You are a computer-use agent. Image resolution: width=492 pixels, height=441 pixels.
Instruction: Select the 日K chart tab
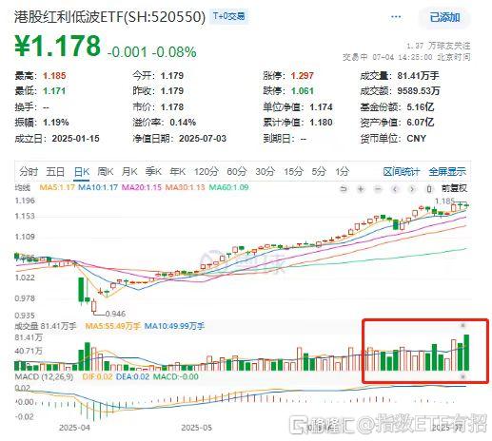82,172
